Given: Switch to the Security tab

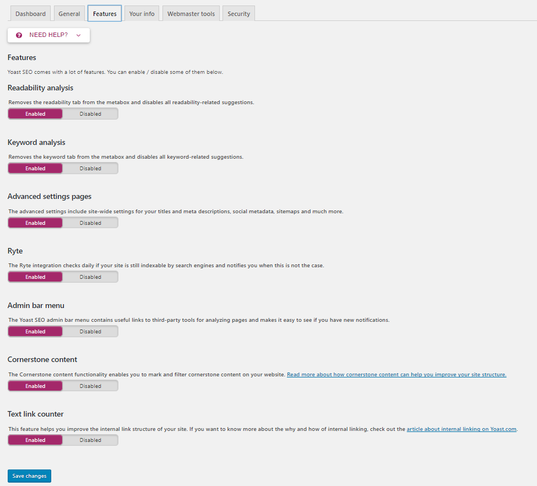Looking at the screenshot, I should tap(238, 14).
